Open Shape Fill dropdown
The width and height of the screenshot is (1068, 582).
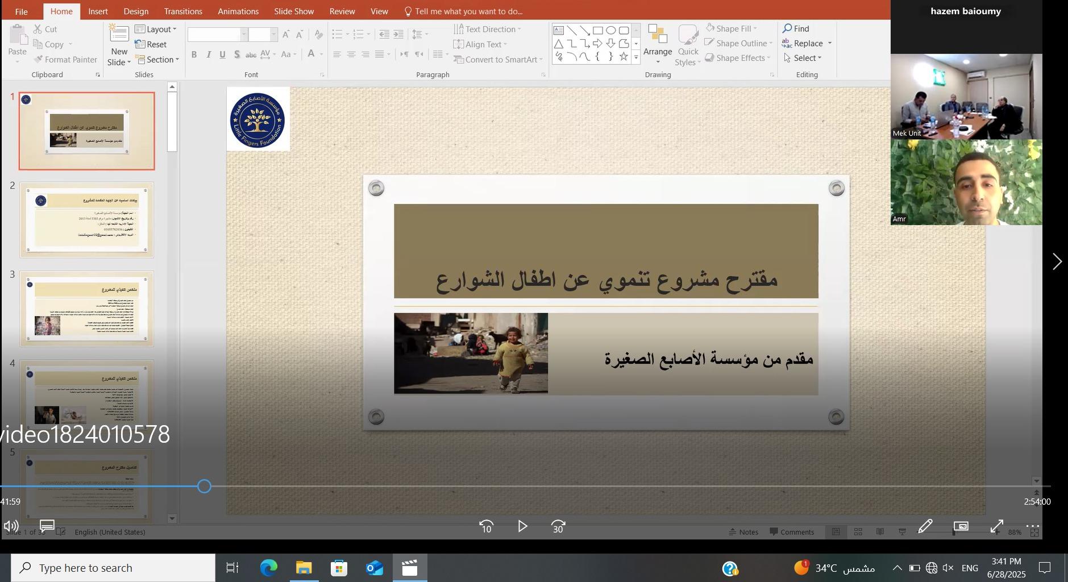click(x=731, y=28)
